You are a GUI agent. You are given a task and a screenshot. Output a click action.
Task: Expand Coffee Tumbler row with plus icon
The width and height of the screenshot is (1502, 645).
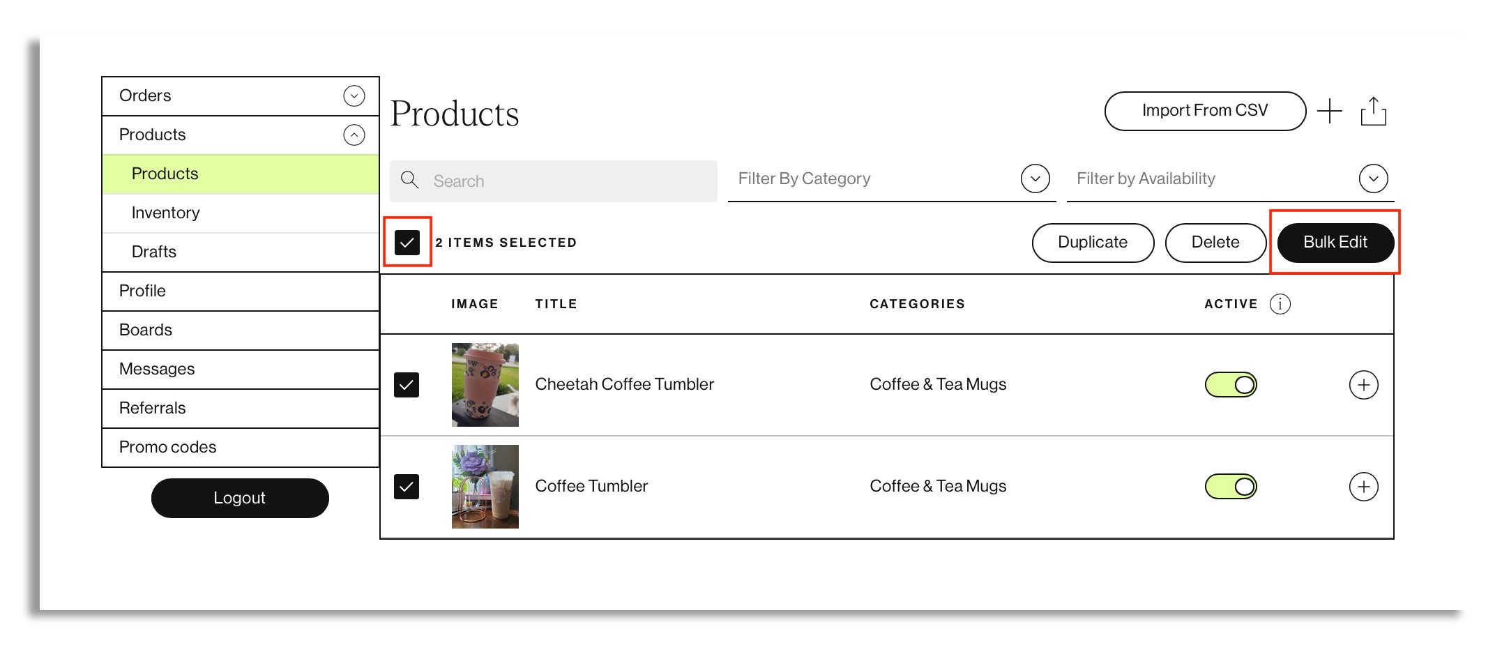1363,487
